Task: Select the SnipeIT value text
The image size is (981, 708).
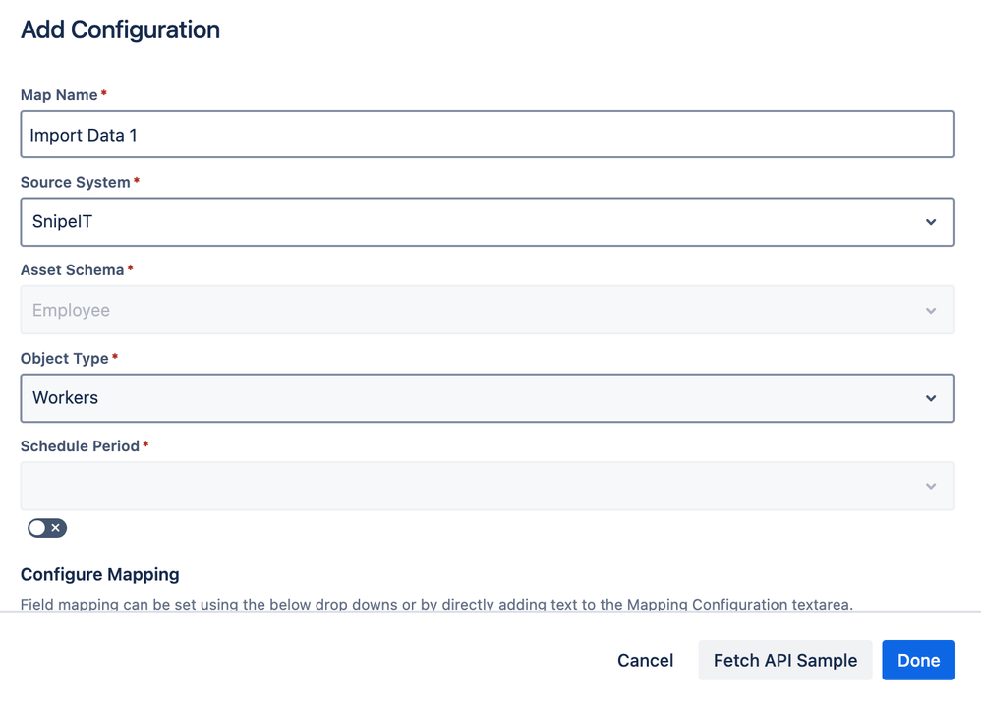Action: coord(63,221)
